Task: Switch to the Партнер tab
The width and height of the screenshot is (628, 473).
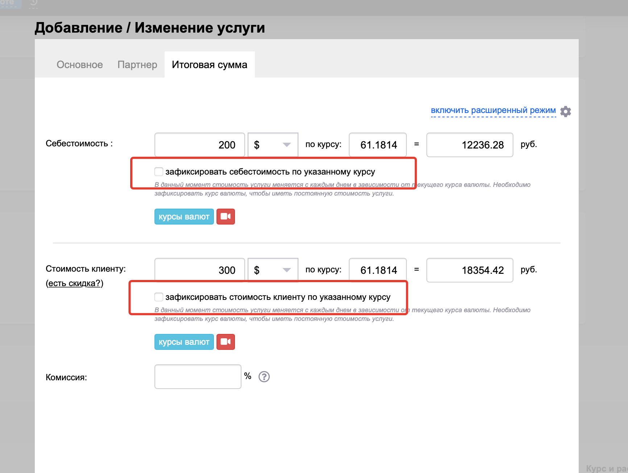Action: [137, 64]
